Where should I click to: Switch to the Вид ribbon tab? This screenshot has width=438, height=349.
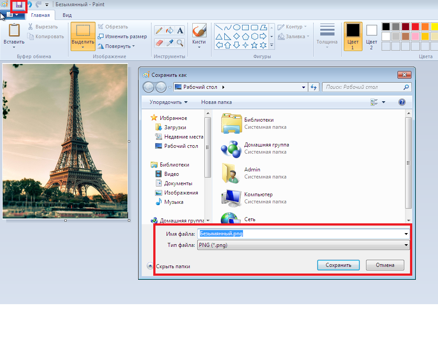pyautogui.click(x=67, y=15)
